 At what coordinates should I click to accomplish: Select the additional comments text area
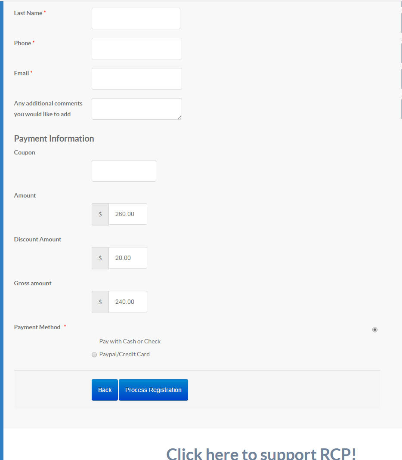(x=136, y=108)
